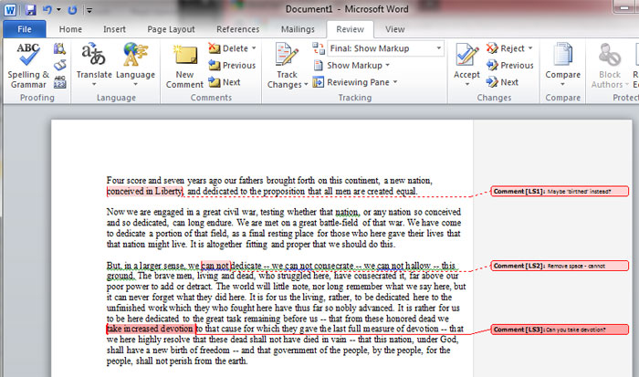Go to Previous comment

pyautogui.click(x=232, y=65)
